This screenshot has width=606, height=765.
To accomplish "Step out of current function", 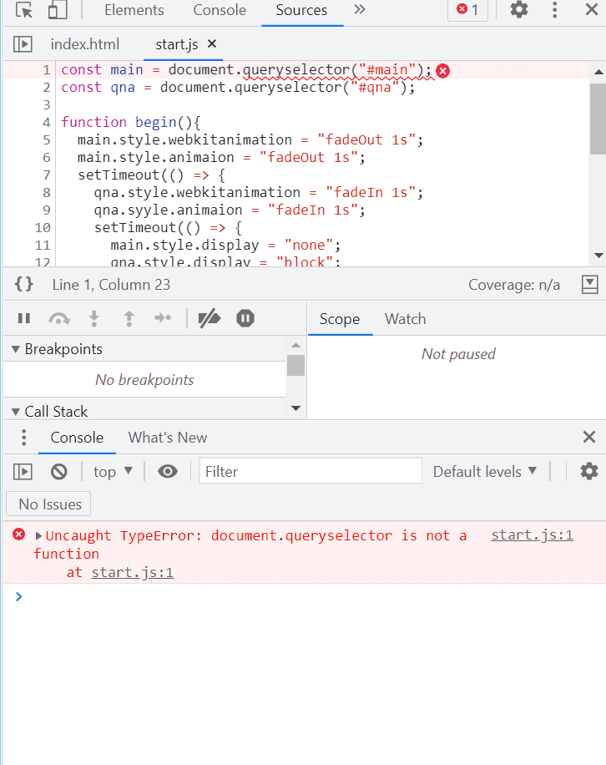I will 129,318.
